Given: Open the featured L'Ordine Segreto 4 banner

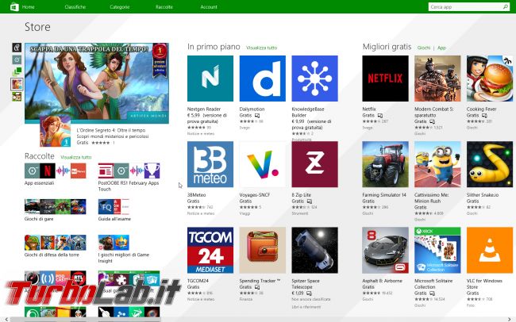Looking at the screenshot, I should pyautogui.click(x=97, y=83).
